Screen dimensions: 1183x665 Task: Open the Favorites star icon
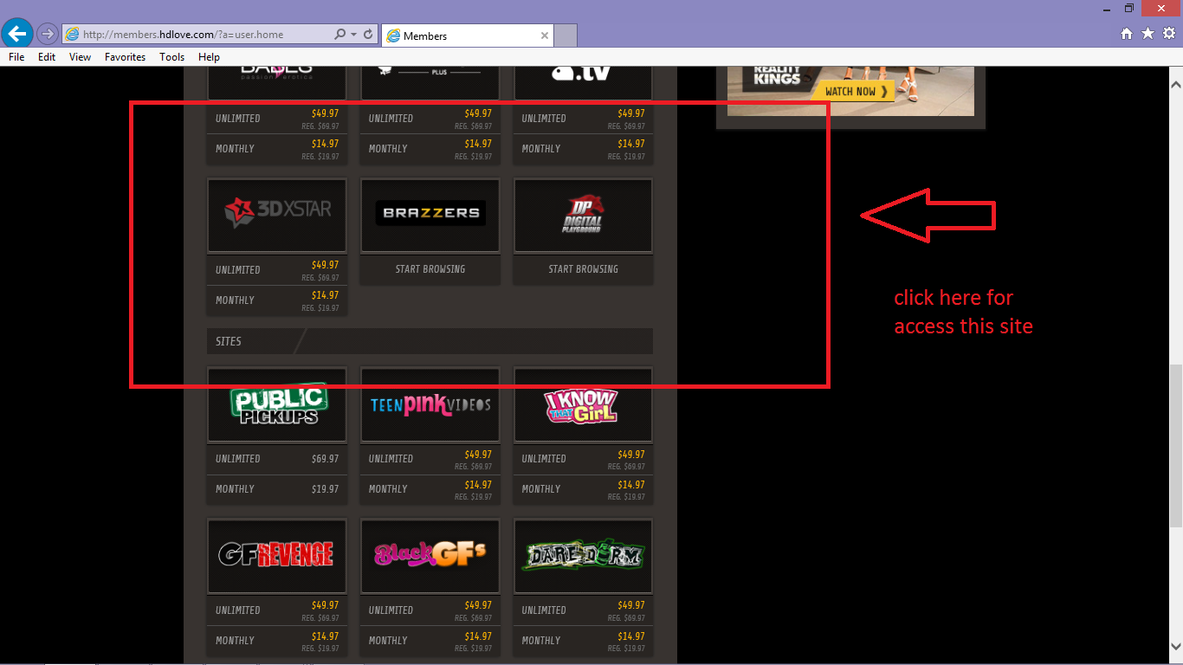coord(1147,34)
